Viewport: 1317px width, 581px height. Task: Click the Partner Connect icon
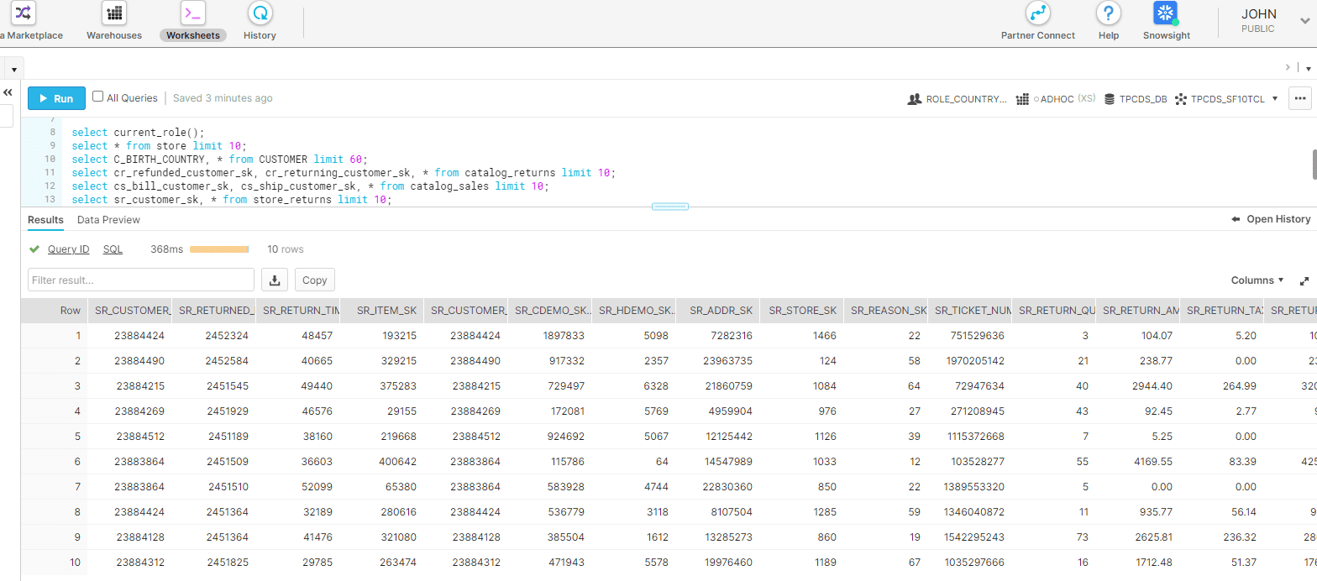[1038, 14]
